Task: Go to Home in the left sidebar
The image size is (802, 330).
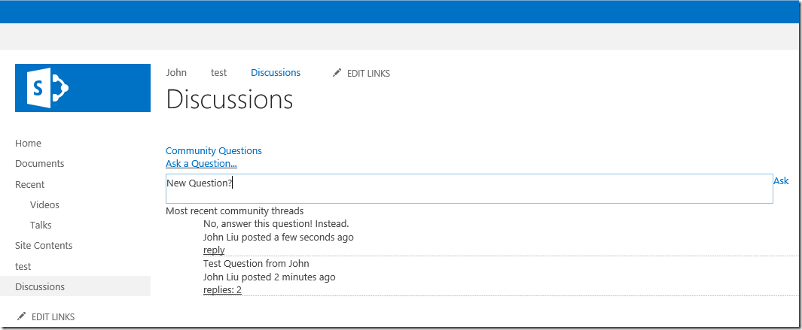Action: point(28,144)
